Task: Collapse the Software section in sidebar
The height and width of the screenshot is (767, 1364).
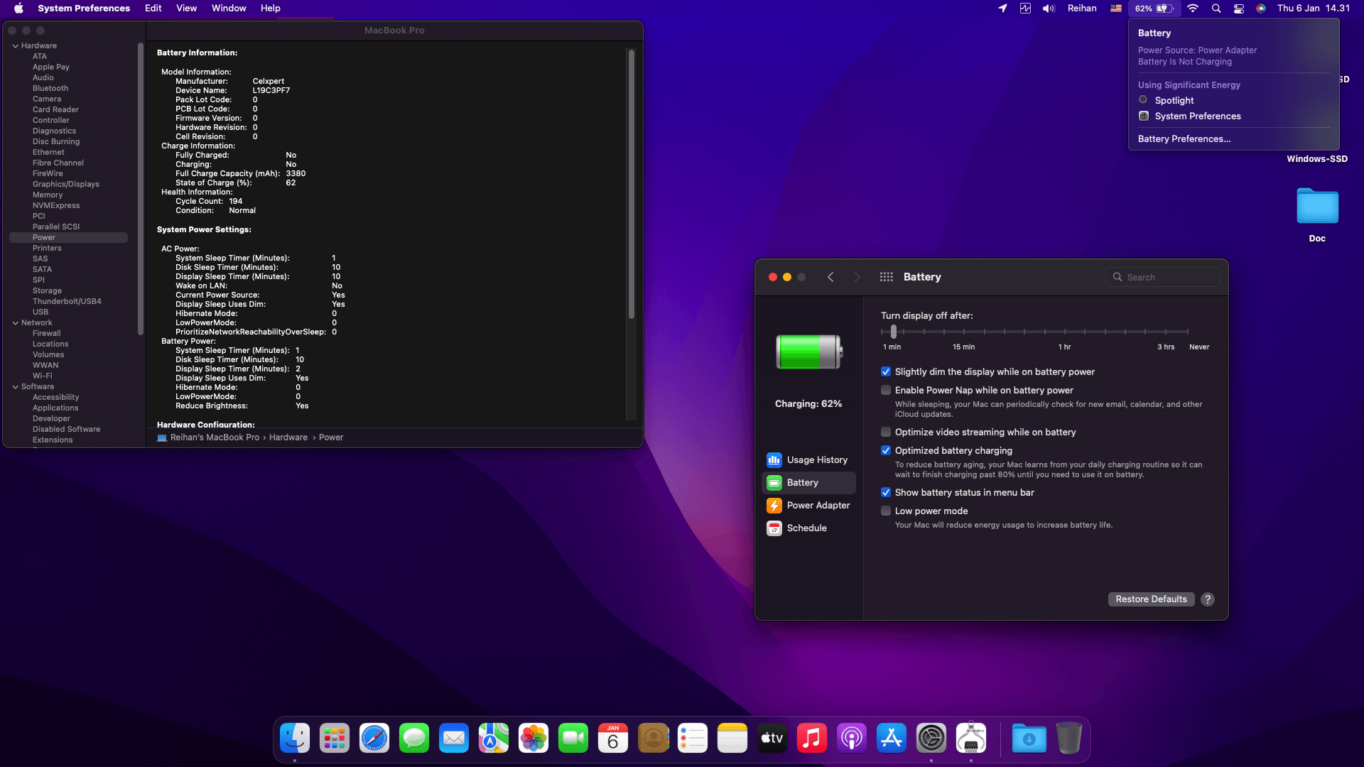Action: point(15,387)
